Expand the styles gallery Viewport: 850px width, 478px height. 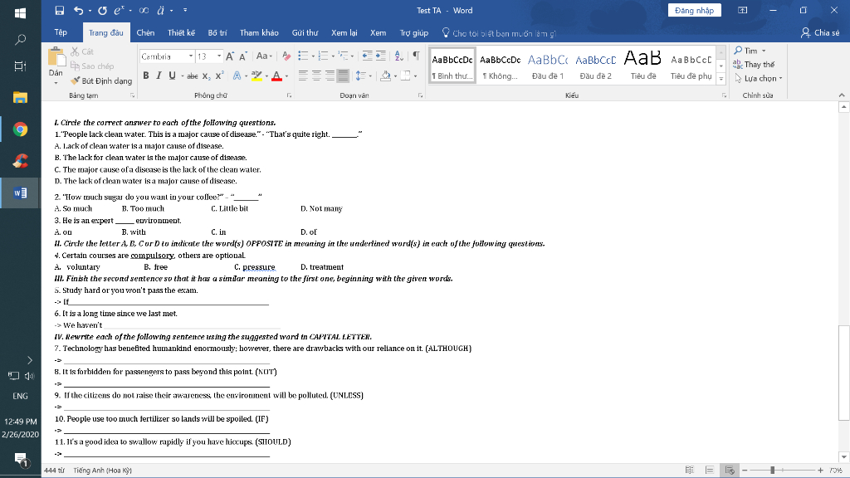(721, 79)
